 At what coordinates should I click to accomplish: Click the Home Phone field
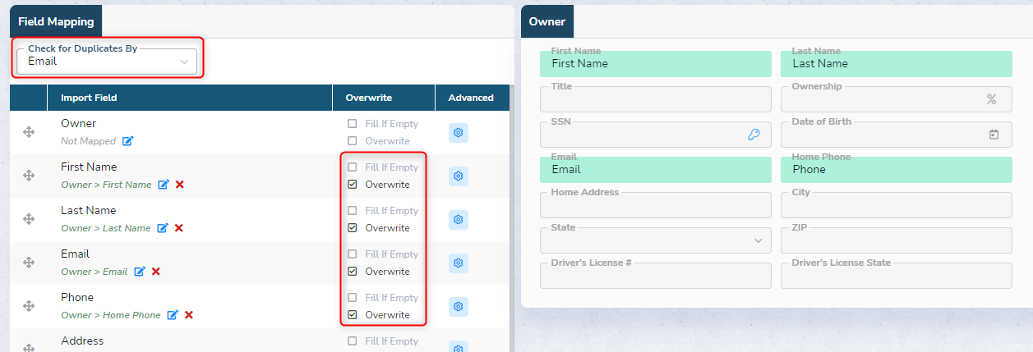pyautogui.click(x=897, y=170)
